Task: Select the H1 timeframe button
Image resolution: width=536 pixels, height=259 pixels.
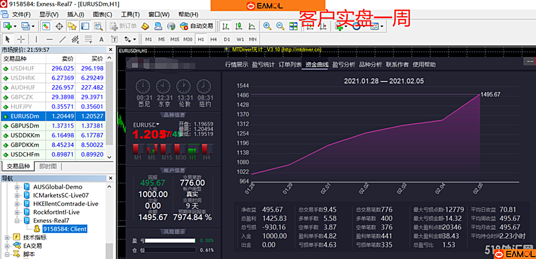Action: (201, 39)
